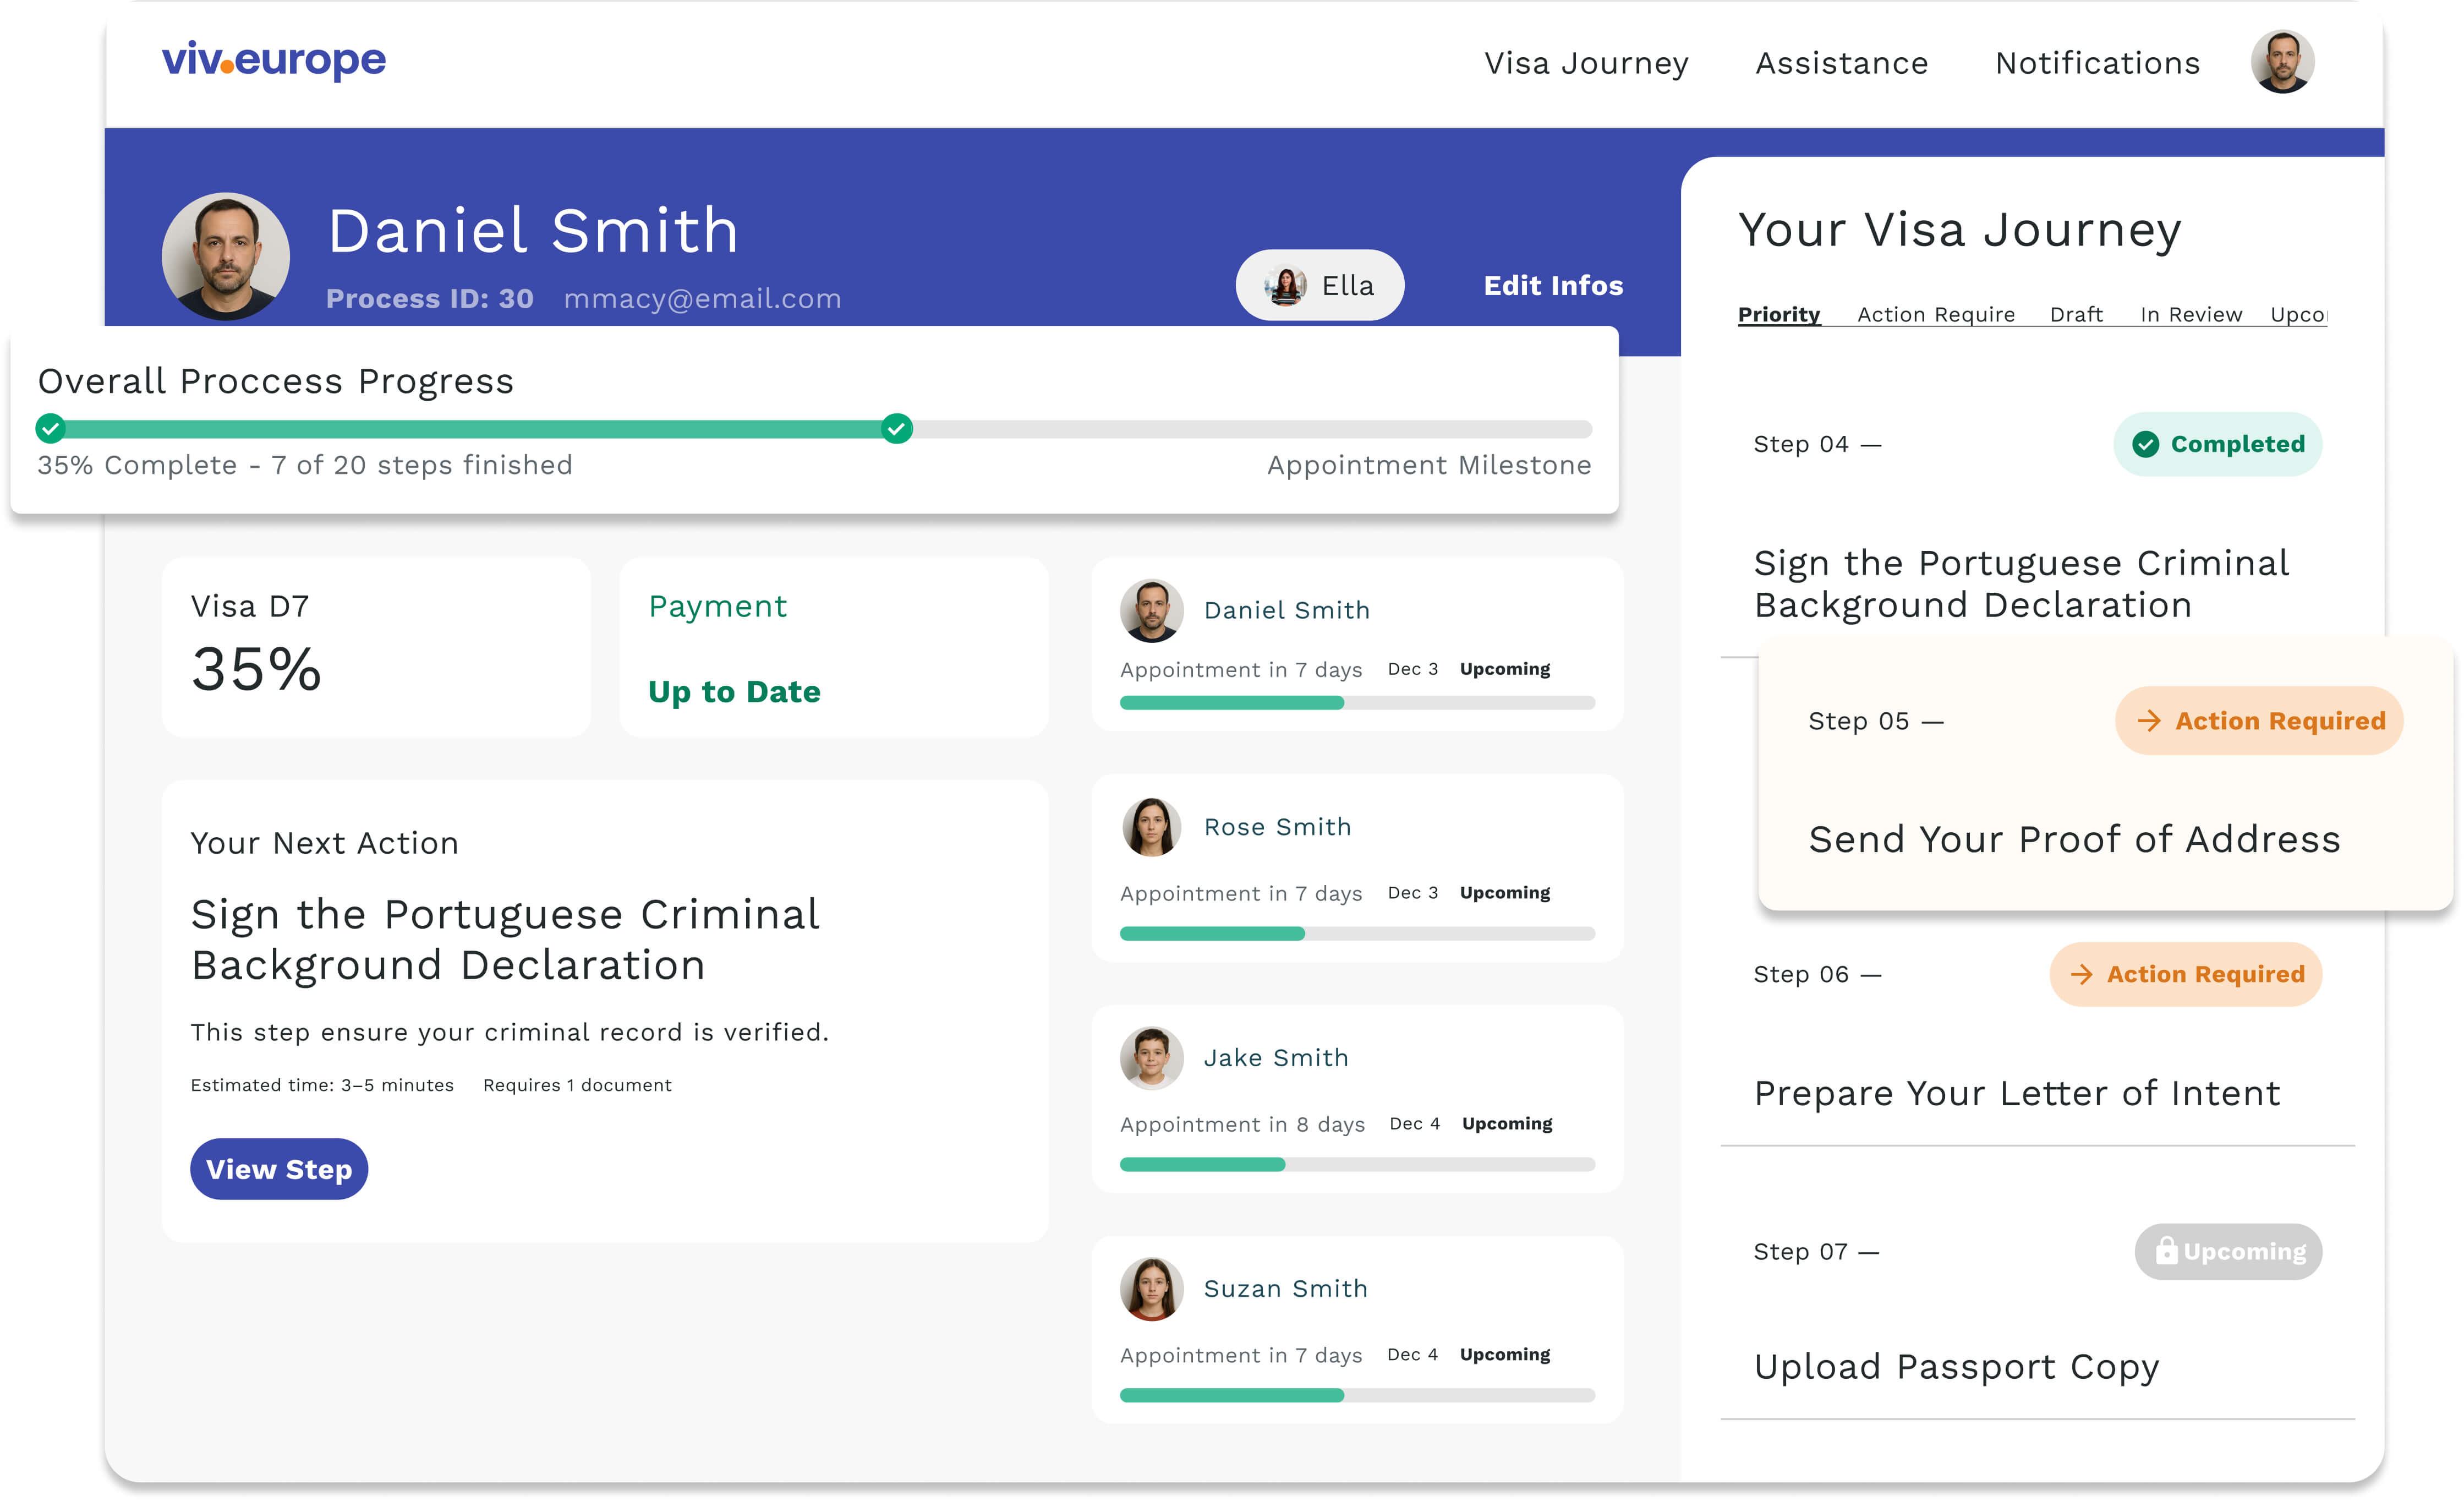Click the Edit Infos link
The image size is (2464, 1501).
coord(1553,285)
